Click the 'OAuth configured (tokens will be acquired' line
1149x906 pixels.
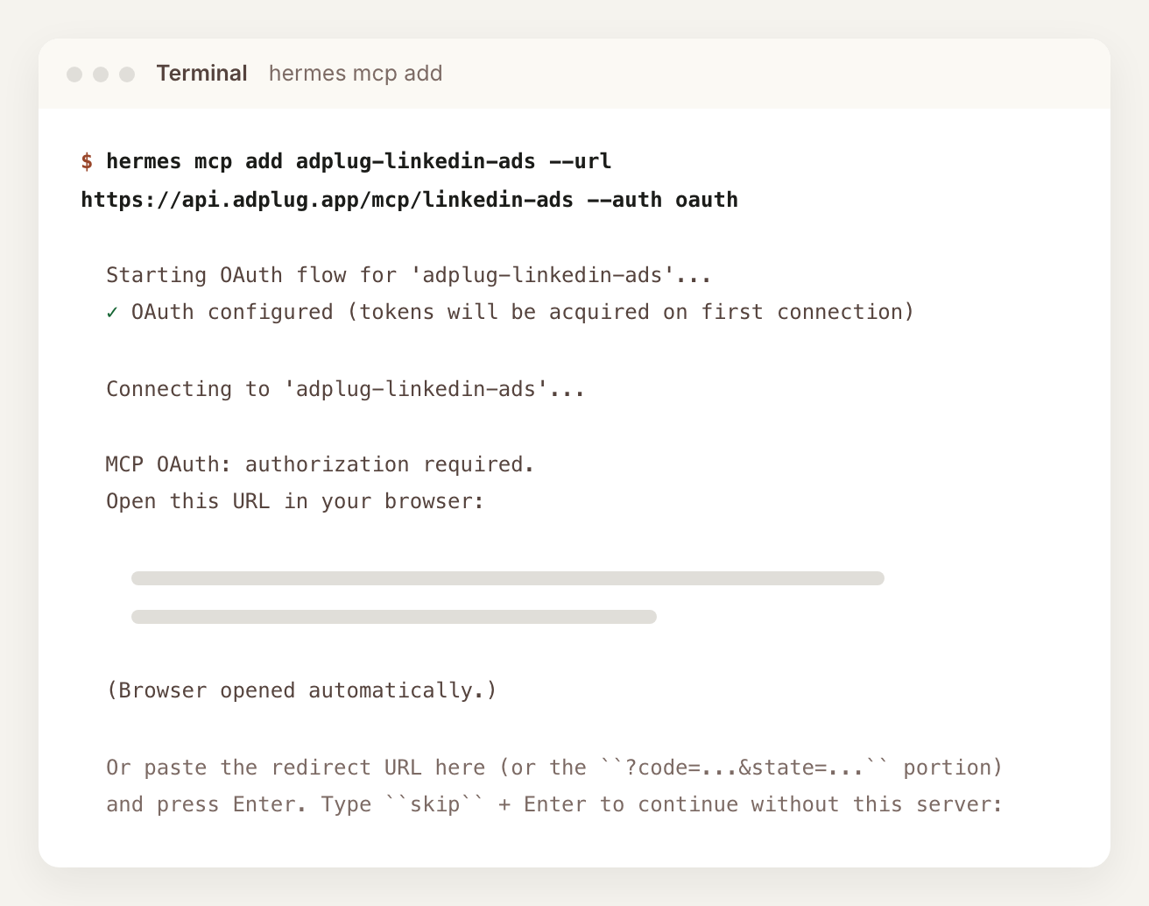pos(523,312)
